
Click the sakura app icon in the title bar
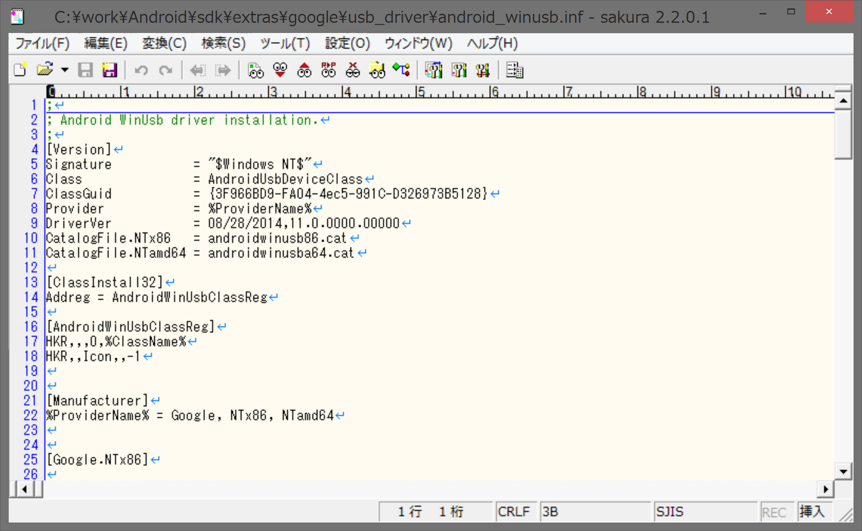(18, 16)
